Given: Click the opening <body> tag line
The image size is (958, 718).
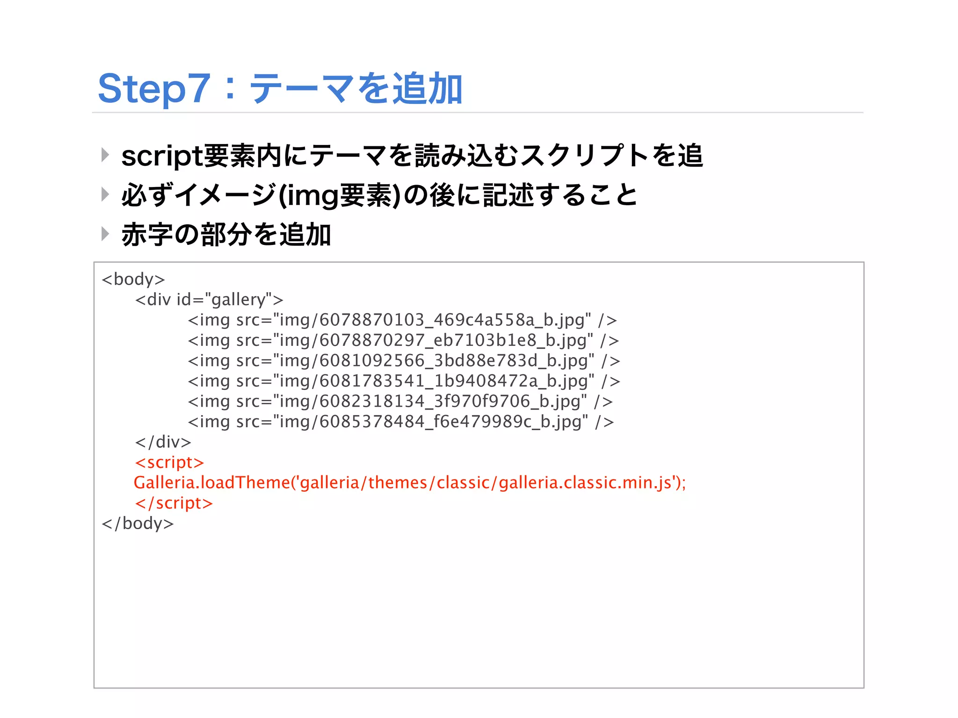Looking at the screenshot, I should tap(133, 279).
